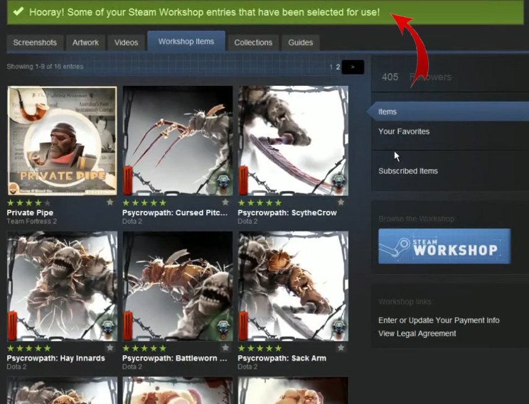This screenshot has height=404, width=529.
Task: Go to page 2 of entries
Action: point(338,67)
